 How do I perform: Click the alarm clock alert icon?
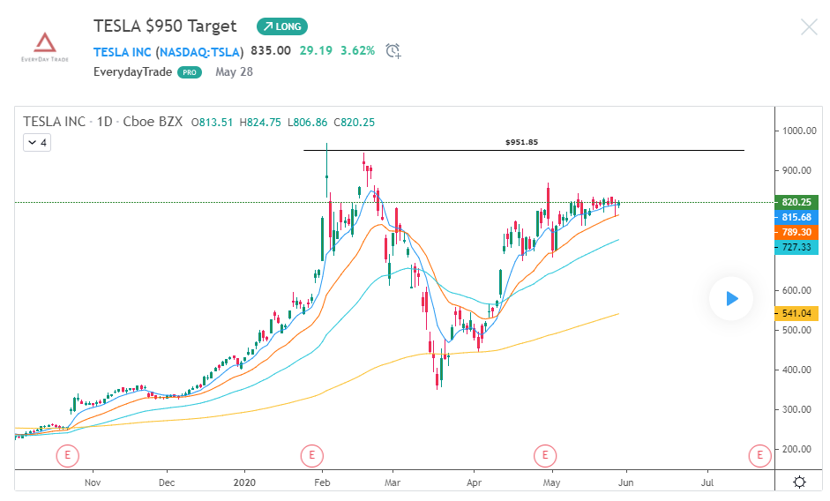(x=393, y=50)
